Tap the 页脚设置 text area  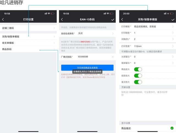point(147,105)
